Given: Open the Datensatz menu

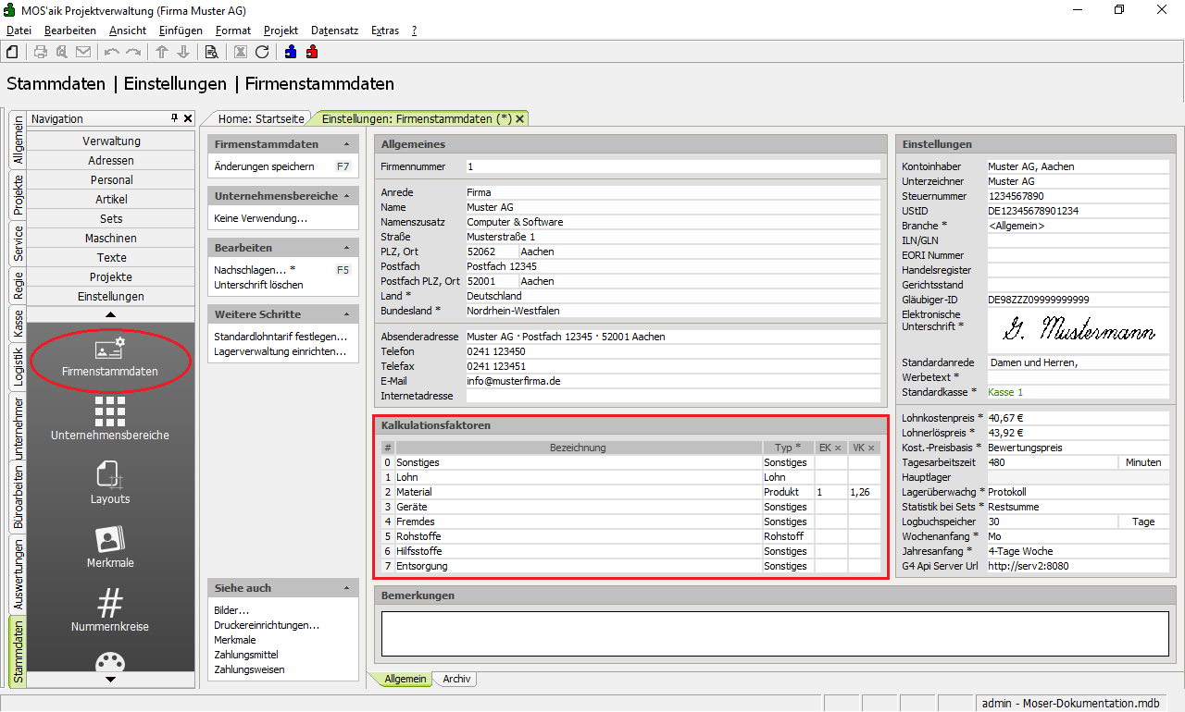Looking at the screenshot, I should click(334, 31).
